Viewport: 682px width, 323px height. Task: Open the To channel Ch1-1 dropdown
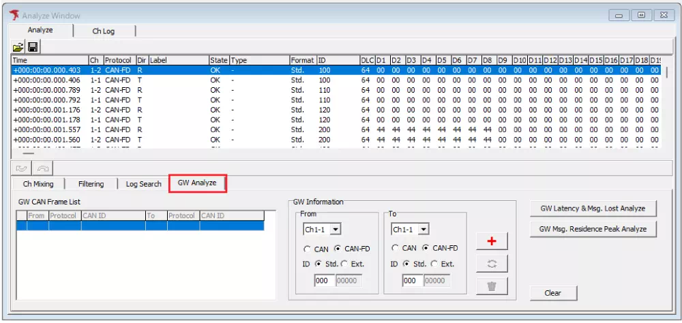pyautogui.click(x=424, y=230)
